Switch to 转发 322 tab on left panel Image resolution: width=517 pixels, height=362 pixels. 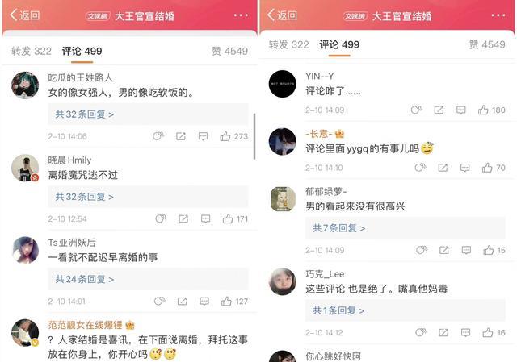[x=32, y=51]
